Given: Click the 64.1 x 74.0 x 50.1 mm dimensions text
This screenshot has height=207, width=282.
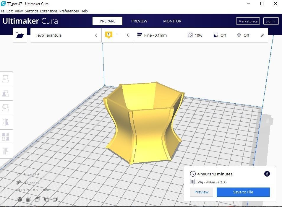Looking at the screenshot, I should click(33, 190).
